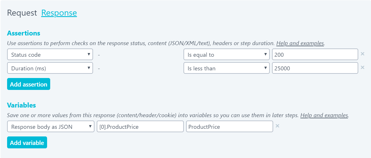Remove the Status code assertion row
This screenshot has height=158, width=371.
pos(362,54)
